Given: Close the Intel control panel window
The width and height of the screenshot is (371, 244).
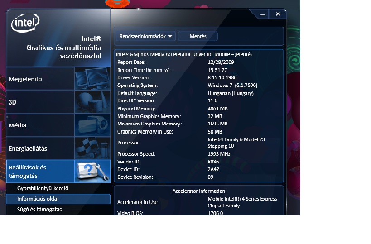Looking at the screenshot, I should [x=278, y=14].
